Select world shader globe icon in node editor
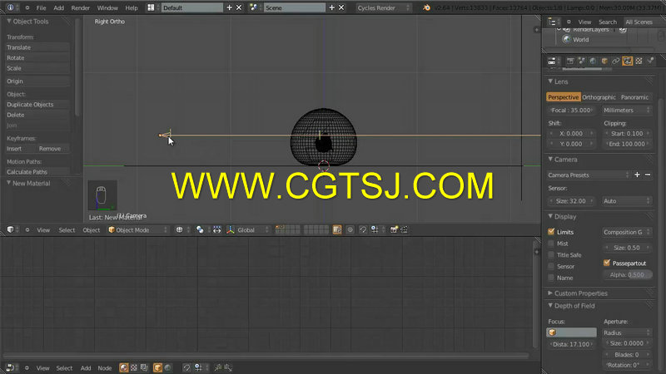 pyautogui.click(x=168, y=367)
